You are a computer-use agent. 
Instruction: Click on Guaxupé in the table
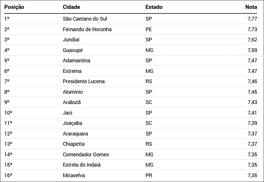click(73, 50)
